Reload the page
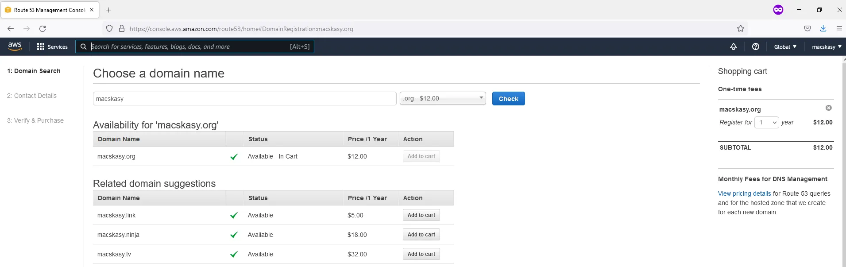This screenshot has width=846, height=267. (x=42, y=29)
